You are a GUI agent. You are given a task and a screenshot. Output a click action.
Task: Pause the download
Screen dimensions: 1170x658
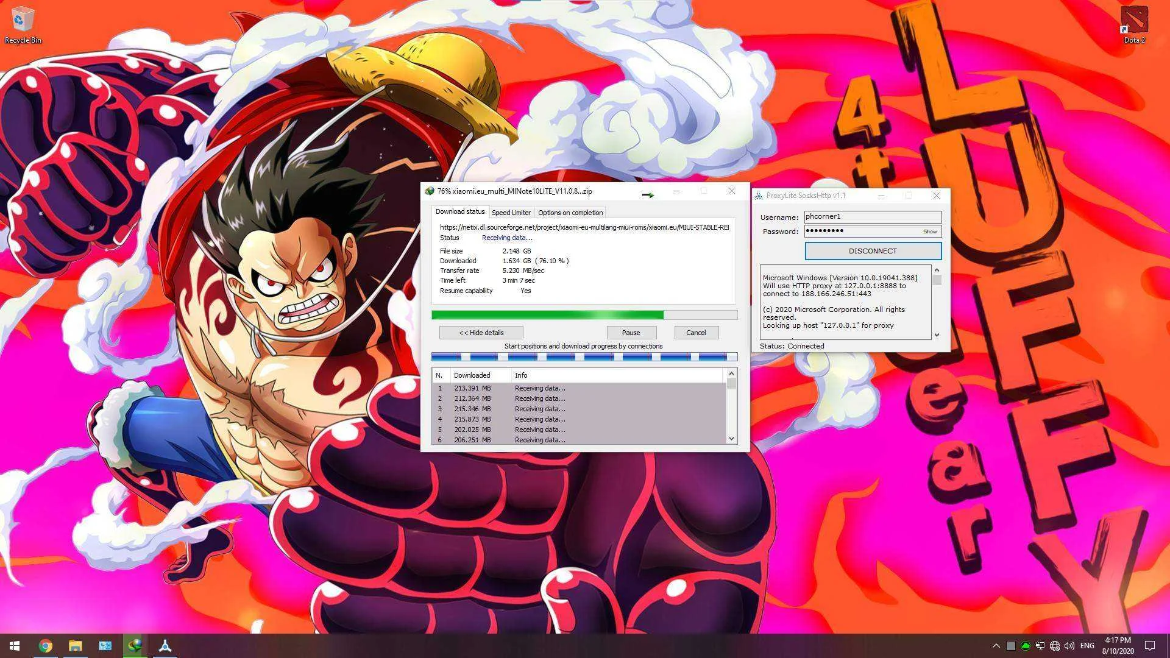pyautogui.click(x=631, y=333)
